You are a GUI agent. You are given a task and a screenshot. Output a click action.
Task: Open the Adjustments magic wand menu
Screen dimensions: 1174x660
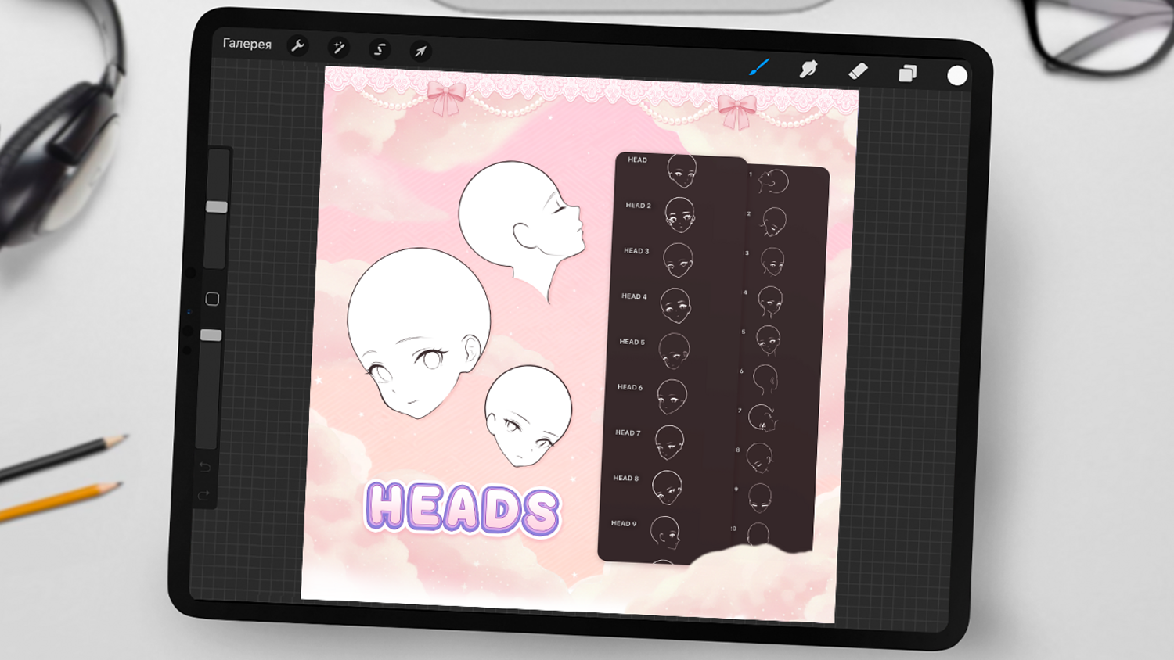tap(339, 48)
